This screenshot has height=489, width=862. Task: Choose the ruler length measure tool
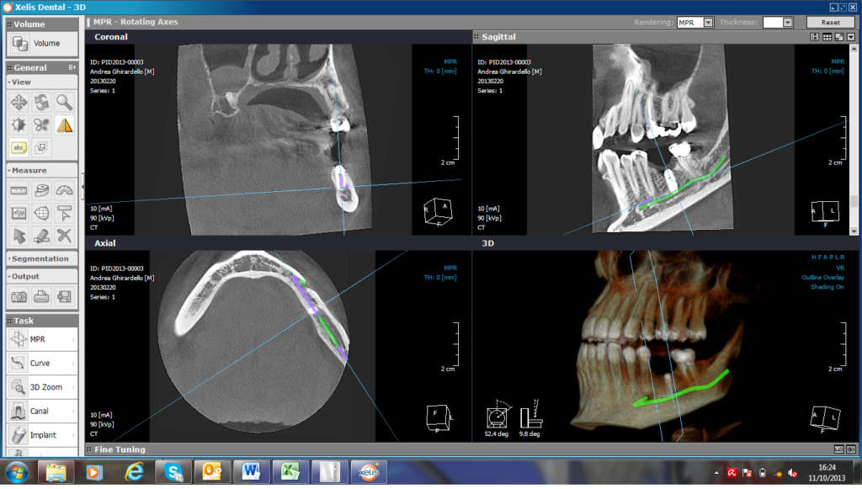pos(19,190)
